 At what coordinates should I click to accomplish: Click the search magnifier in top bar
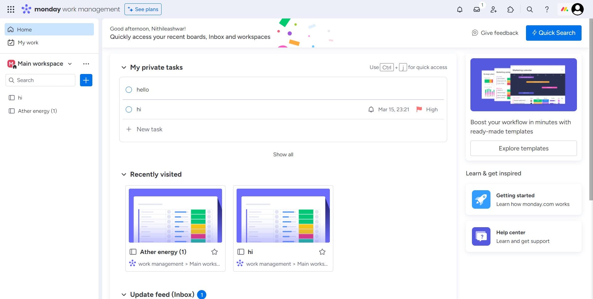pyautogui.click(x=530, y=10)
